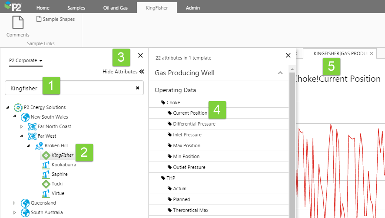Collapse the Far West tree node
This screenshot has width=385, height=218.
click(x=22, y=136)
